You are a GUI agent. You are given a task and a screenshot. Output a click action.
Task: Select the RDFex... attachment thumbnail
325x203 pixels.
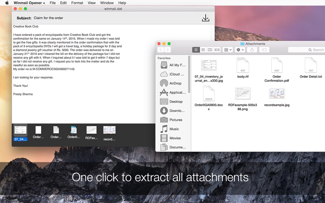[91, 130]
